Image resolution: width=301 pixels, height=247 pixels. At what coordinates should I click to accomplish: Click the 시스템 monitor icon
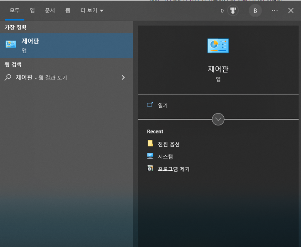tap(150, 156)
